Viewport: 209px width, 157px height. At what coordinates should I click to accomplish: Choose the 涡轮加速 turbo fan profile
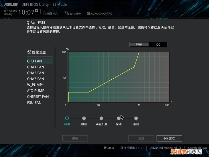click(101, 118)
